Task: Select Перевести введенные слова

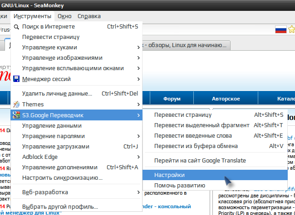Action: pos(215,135)
